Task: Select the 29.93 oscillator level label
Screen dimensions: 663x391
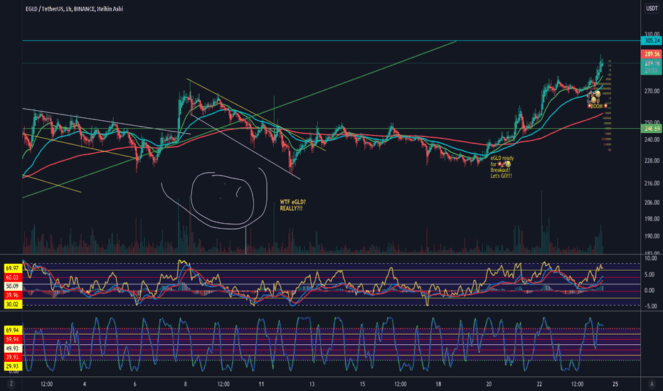Action: coord(13,366)
